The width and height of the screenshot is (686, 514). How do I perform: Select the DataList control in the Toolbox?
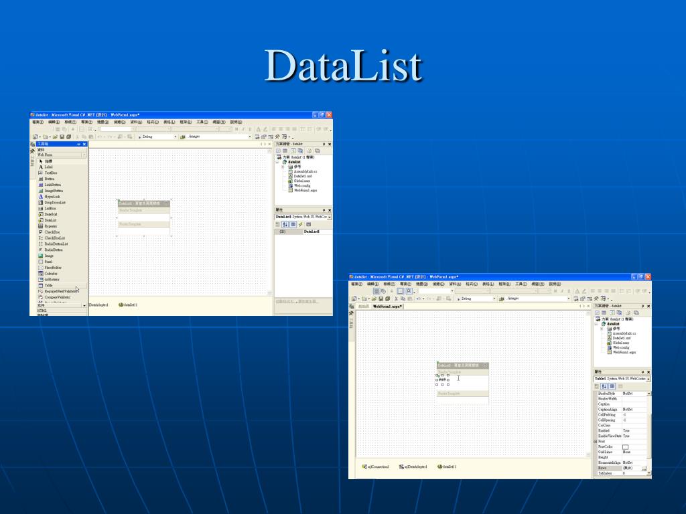click(48, 220)
